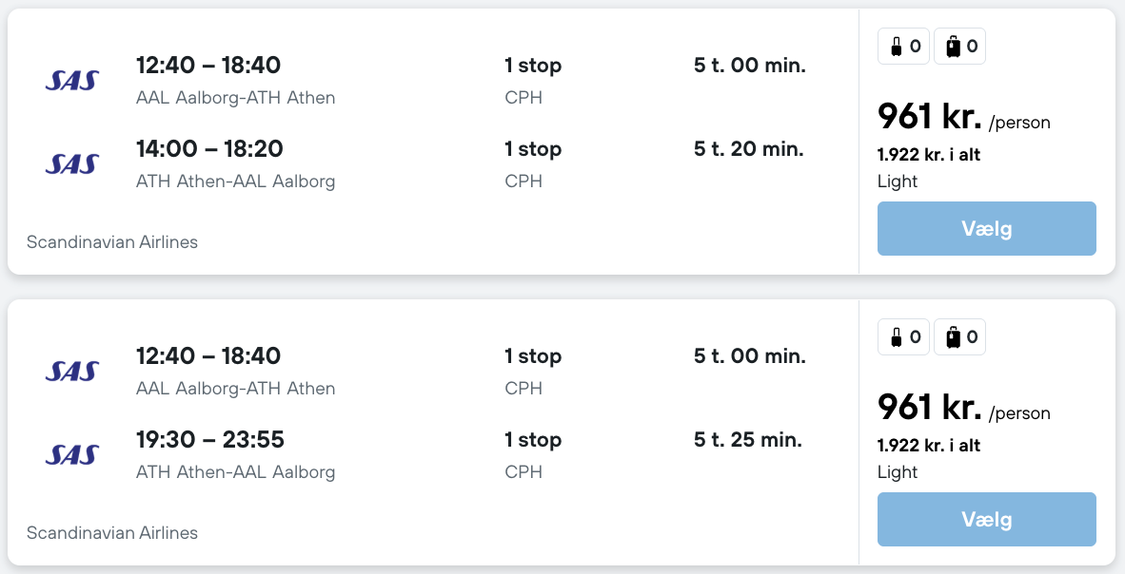Click the carry-on bag icon in the second card

(896, 337)
